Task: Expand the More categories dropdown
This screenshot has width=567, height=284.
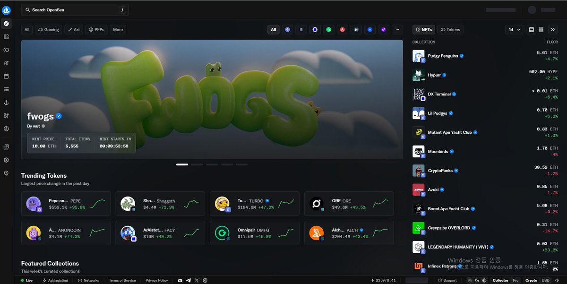Action: pyautogui.click(x=118, y=29)
